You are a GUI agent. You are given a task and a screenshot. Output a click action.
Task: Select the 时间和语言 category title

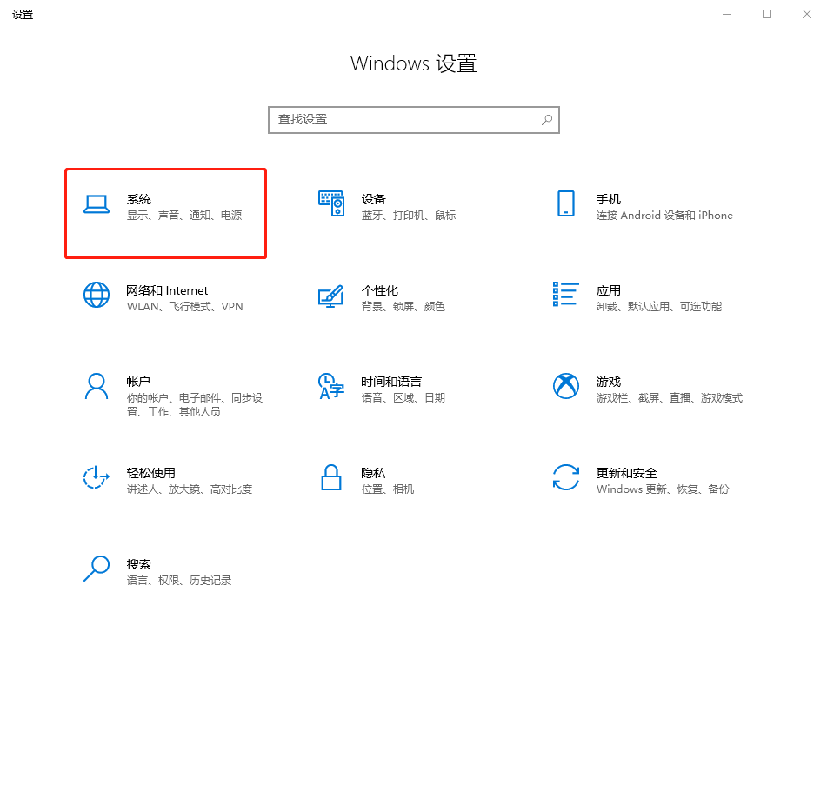coord(391,382)
